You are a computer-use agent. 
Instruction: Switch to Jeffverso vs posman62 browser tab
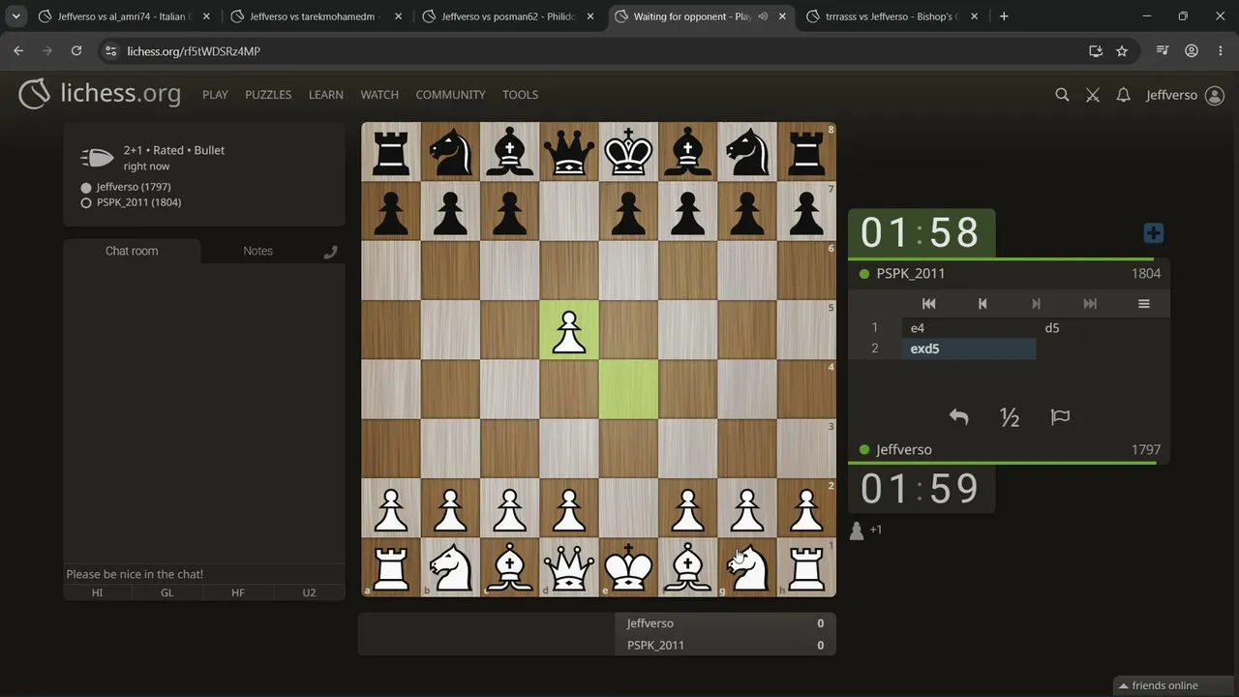click(507, 16)
